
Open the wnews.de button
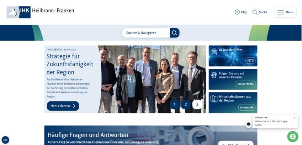pyautogui.click(x=247, y=107)
